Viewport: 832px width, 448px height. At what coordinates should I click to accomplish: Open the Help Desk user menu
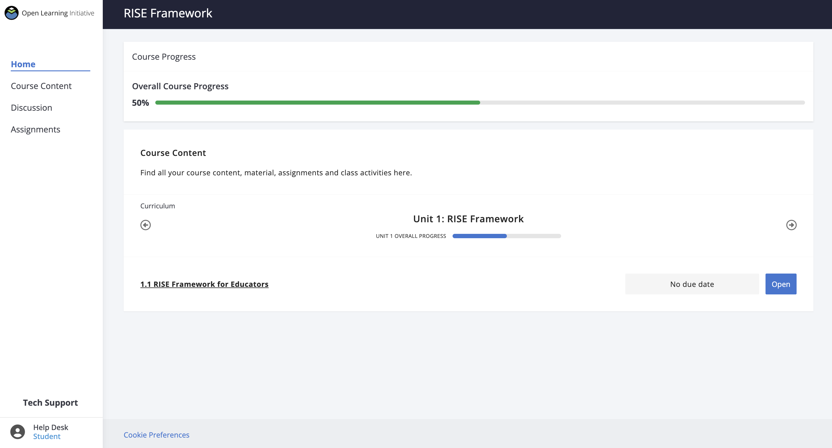point(51,427)
